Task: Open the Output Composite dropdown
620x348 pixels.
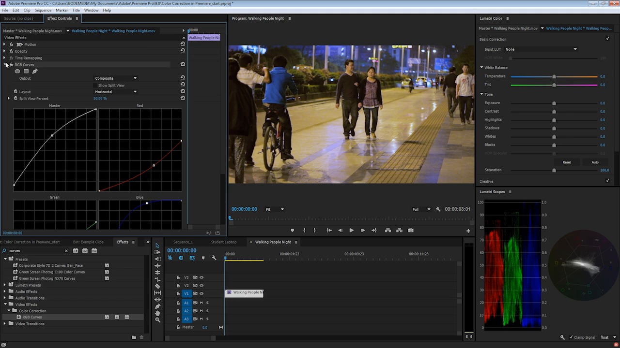Action: [116, 78]
